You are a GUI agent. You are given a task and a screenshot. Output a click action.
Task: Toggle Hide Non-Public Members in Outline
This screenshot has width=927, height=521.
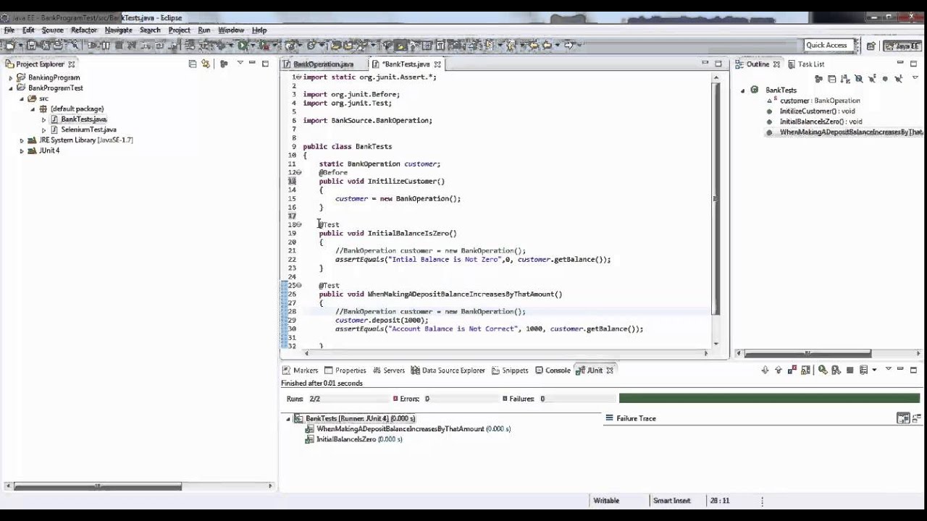click(x=885, y=79)
